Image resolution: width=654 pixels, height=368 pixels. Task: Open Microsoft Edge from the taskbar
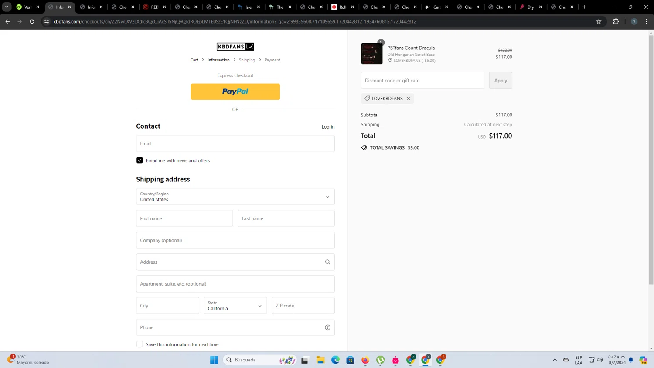click(335, 360)
